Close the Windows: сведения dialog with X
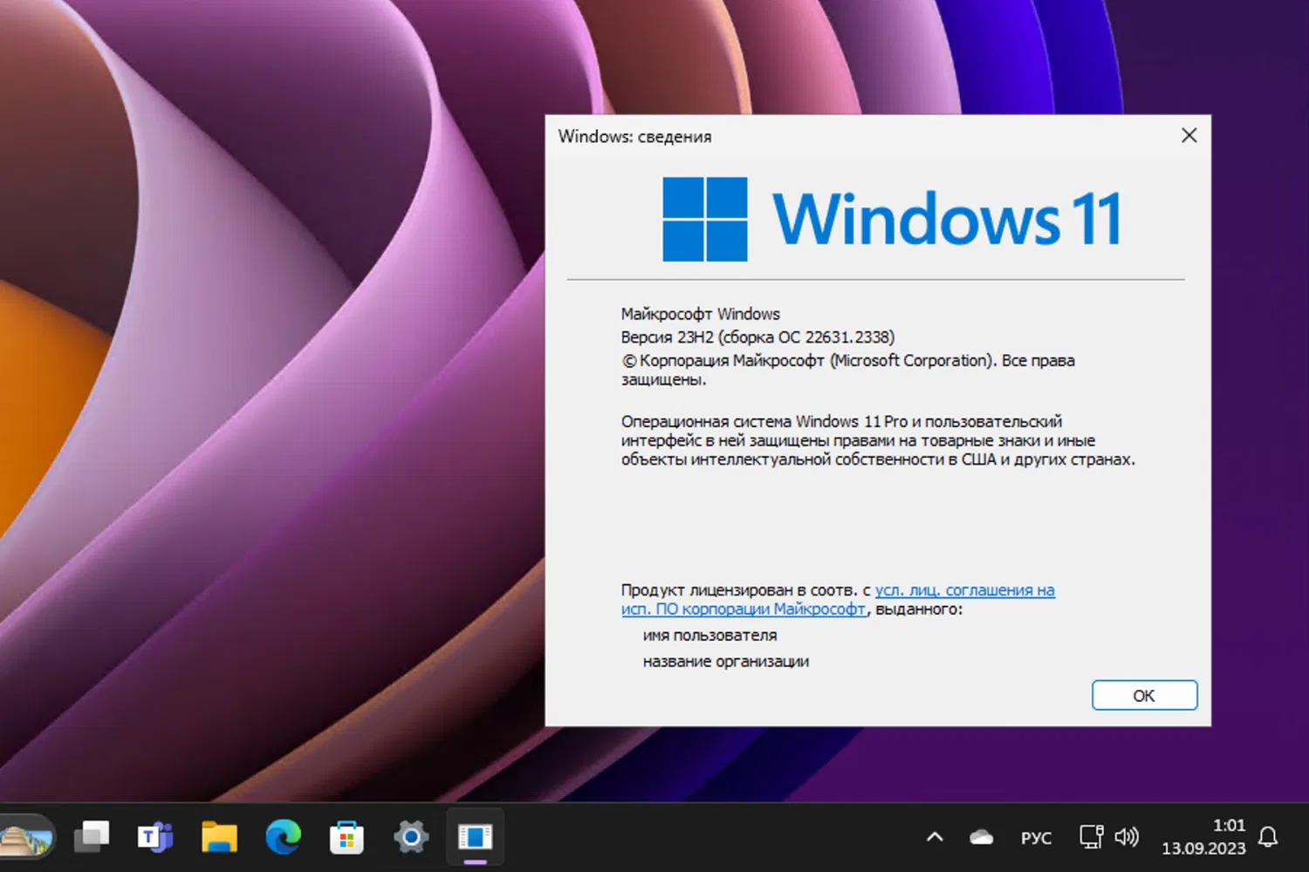 (1189, 135)
